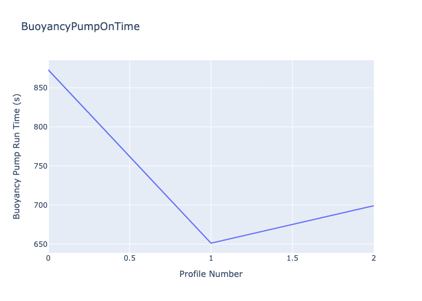Screen dimensions: 422x301
Task: Click the Profile Number axis title
Action: [x=211, y=274]
